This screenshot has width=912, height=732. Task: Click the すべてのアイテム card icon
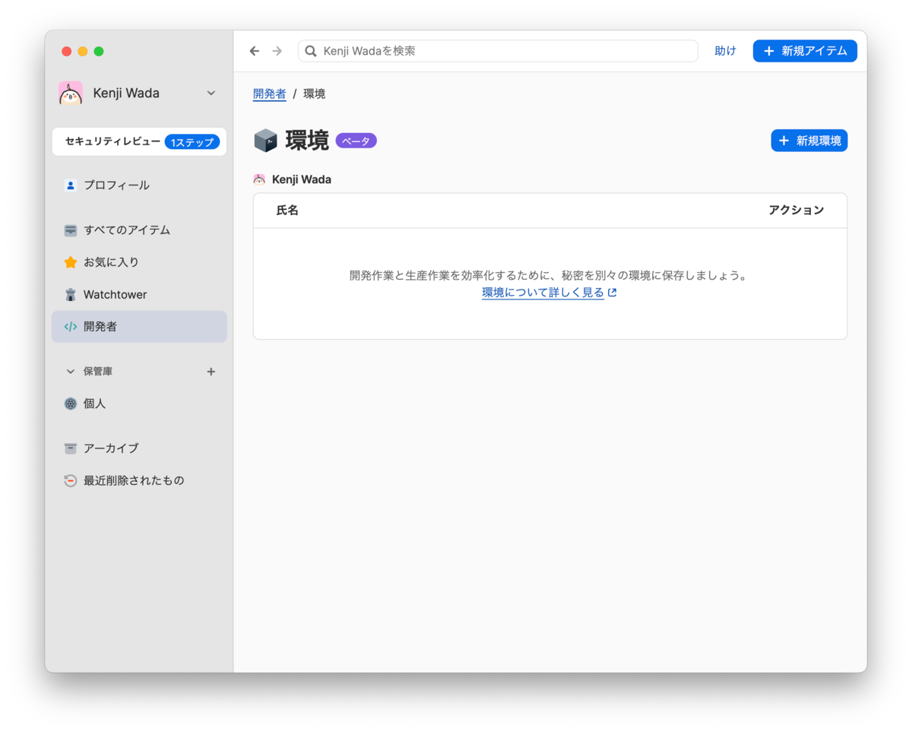click(x=71, y=230)
